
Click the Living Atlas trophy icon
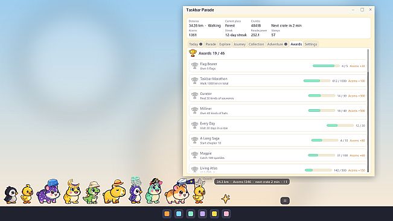194,170
